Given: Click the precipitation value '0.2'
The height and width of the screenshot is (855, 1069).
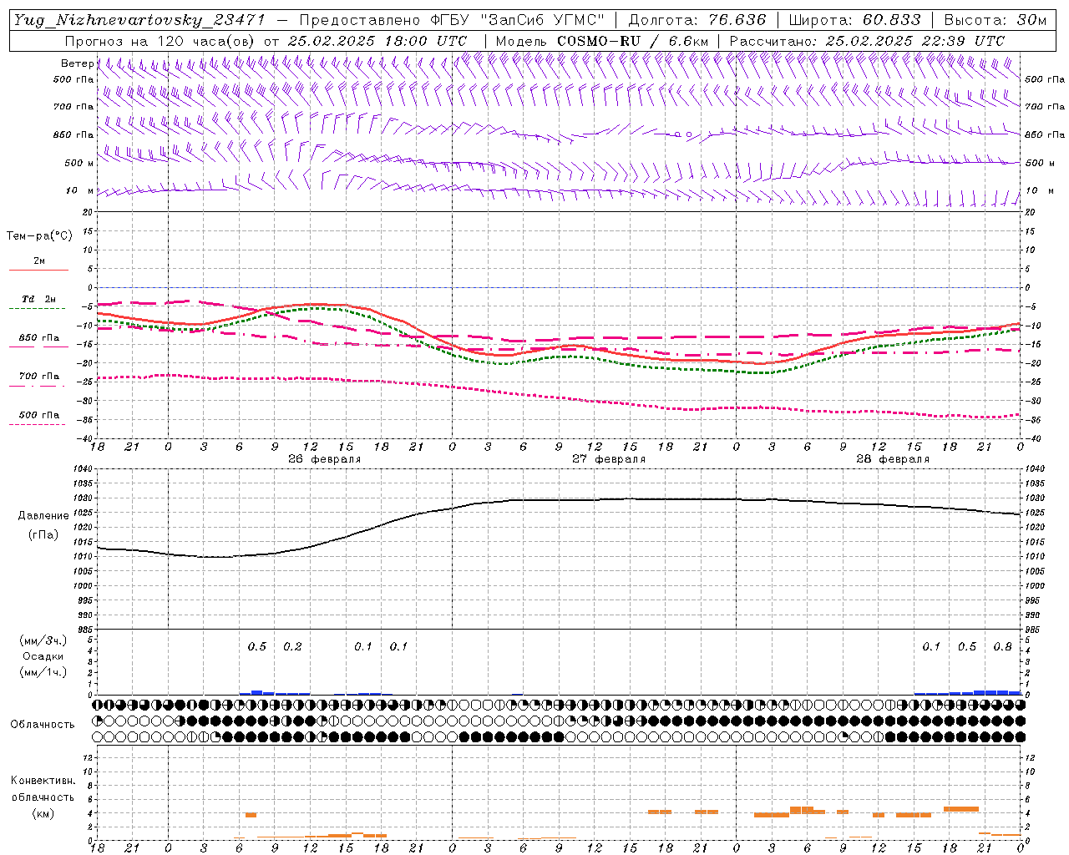Looking at the screenshot, I should pyautogui.click(x=292, y=646).
